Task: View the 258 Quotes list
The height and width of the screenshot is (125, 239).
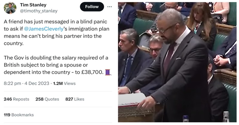Action: [47, 99]
